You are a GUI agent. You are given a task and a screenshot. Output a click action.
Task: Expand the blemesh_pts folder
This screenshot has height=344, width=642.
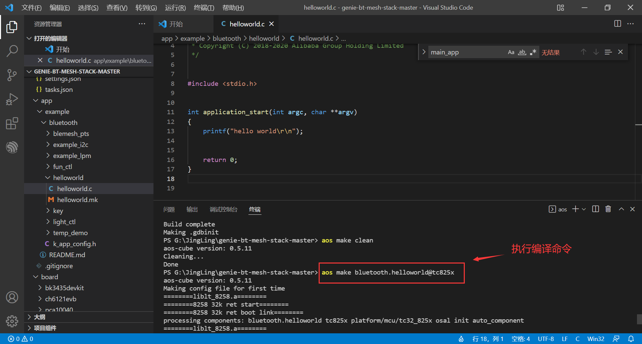pos(71,134)
